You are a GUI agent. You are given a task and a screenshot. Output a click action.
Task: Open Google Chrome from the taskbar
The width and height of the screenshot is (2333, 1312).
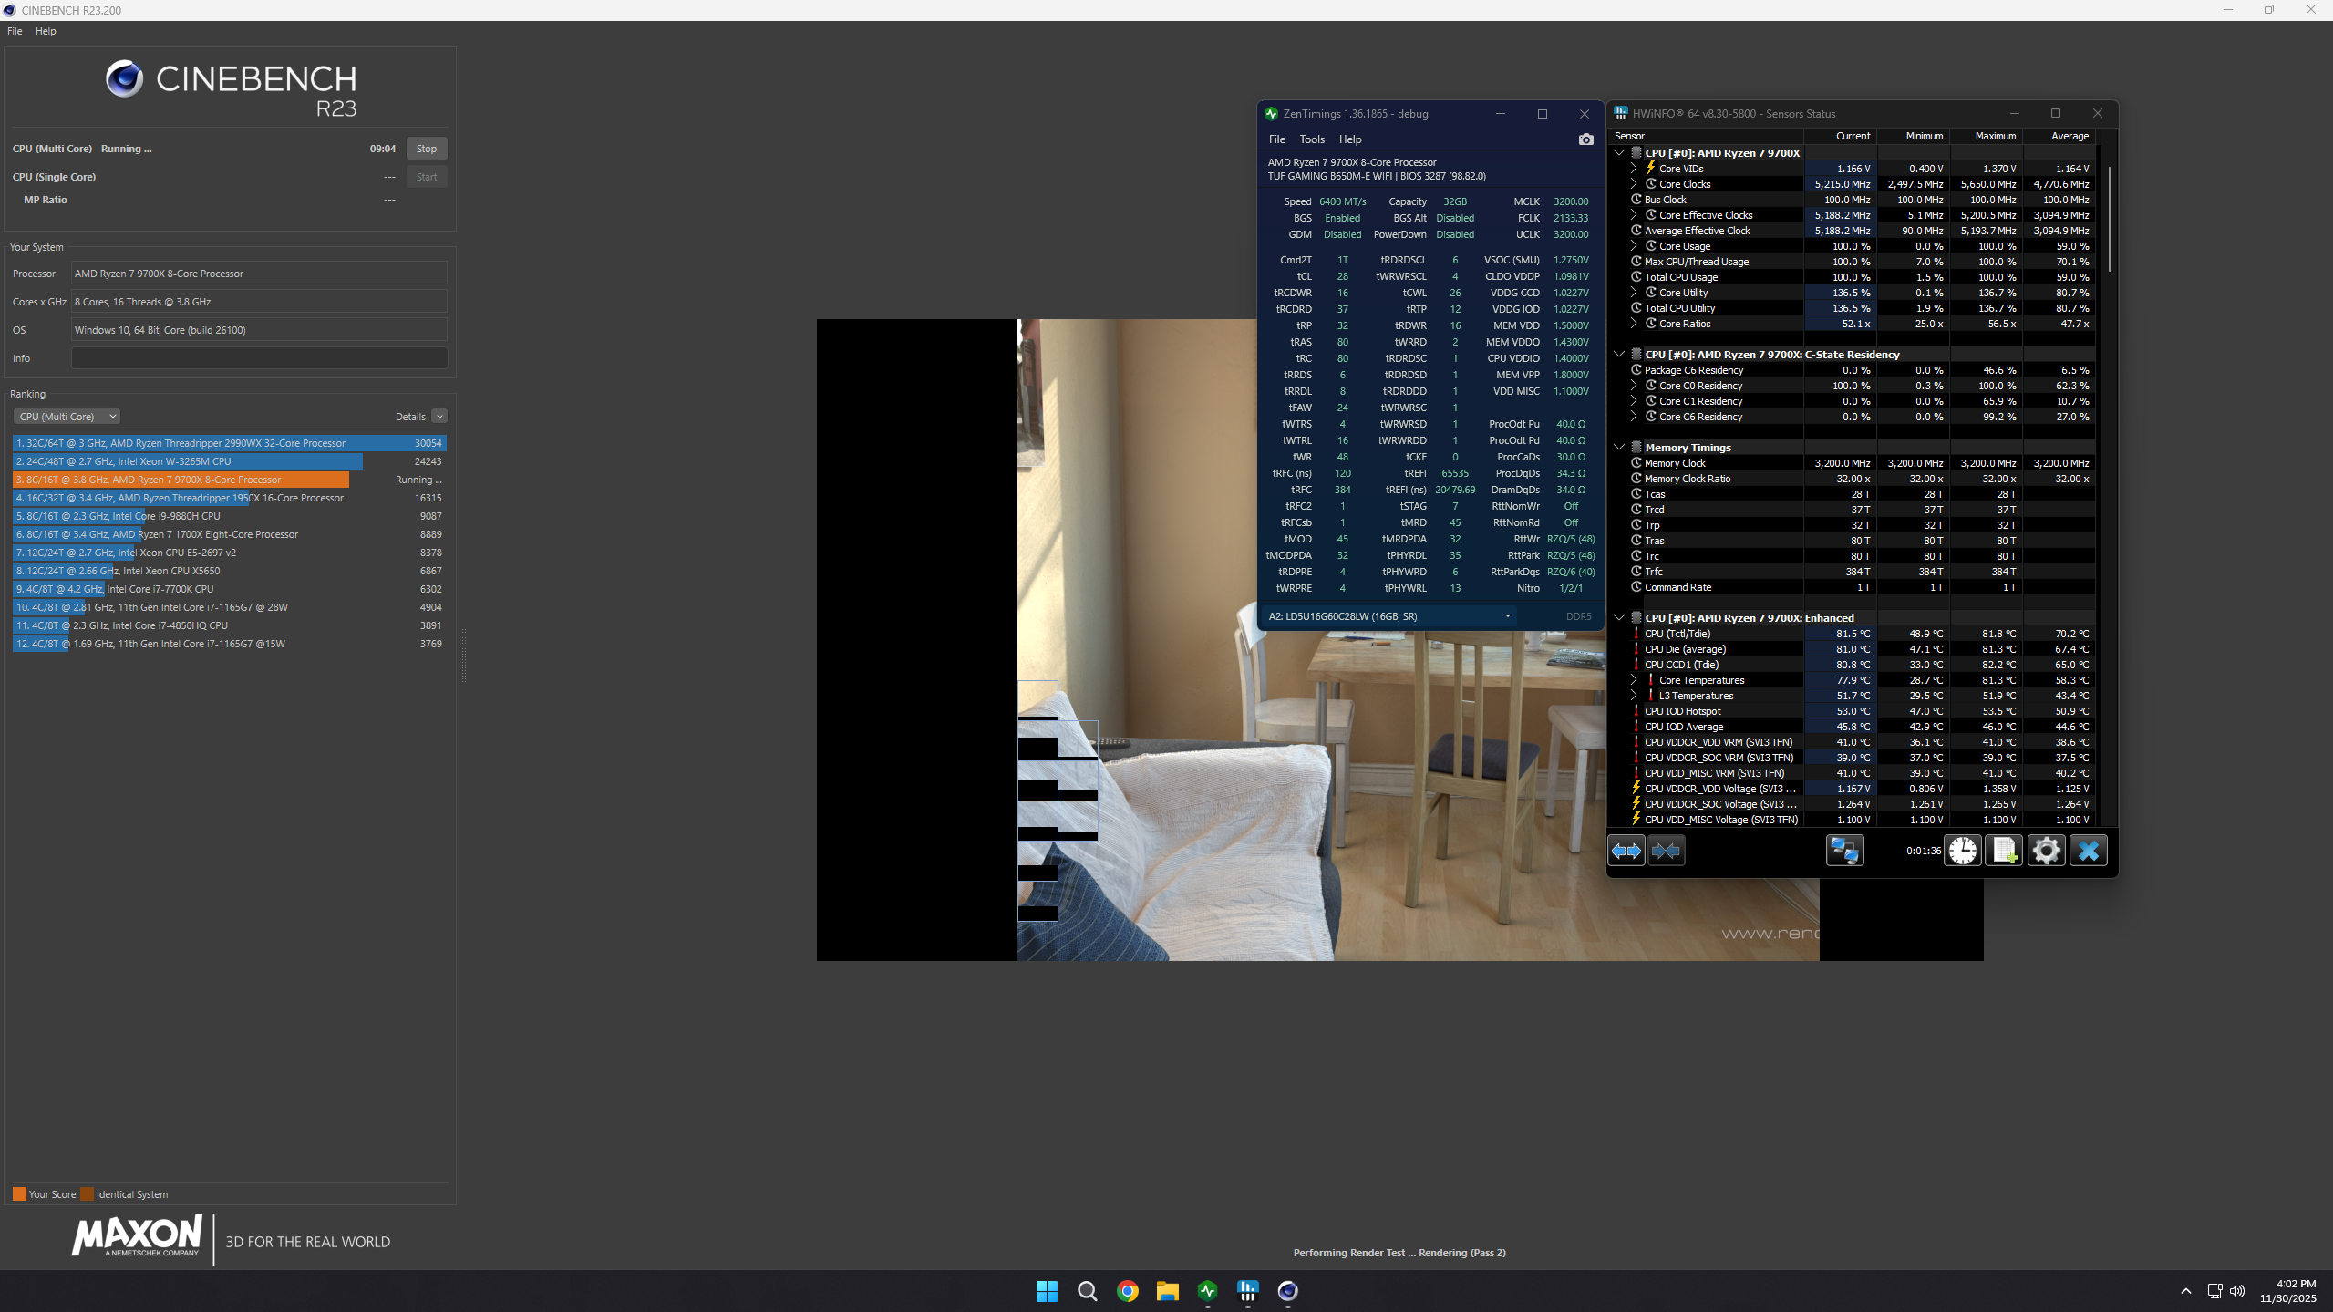pyautogui.click(x=1127, y=1291)
